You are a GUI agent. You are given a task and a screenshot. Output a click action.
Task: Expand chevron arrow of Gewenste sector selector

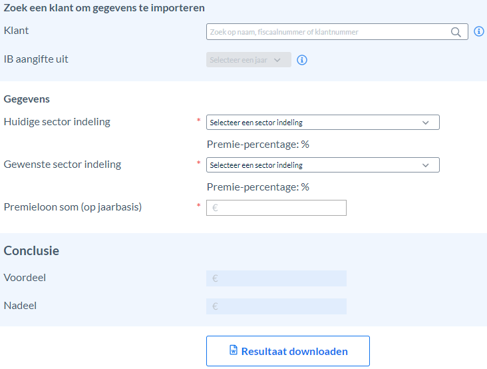tap(426, 165)
